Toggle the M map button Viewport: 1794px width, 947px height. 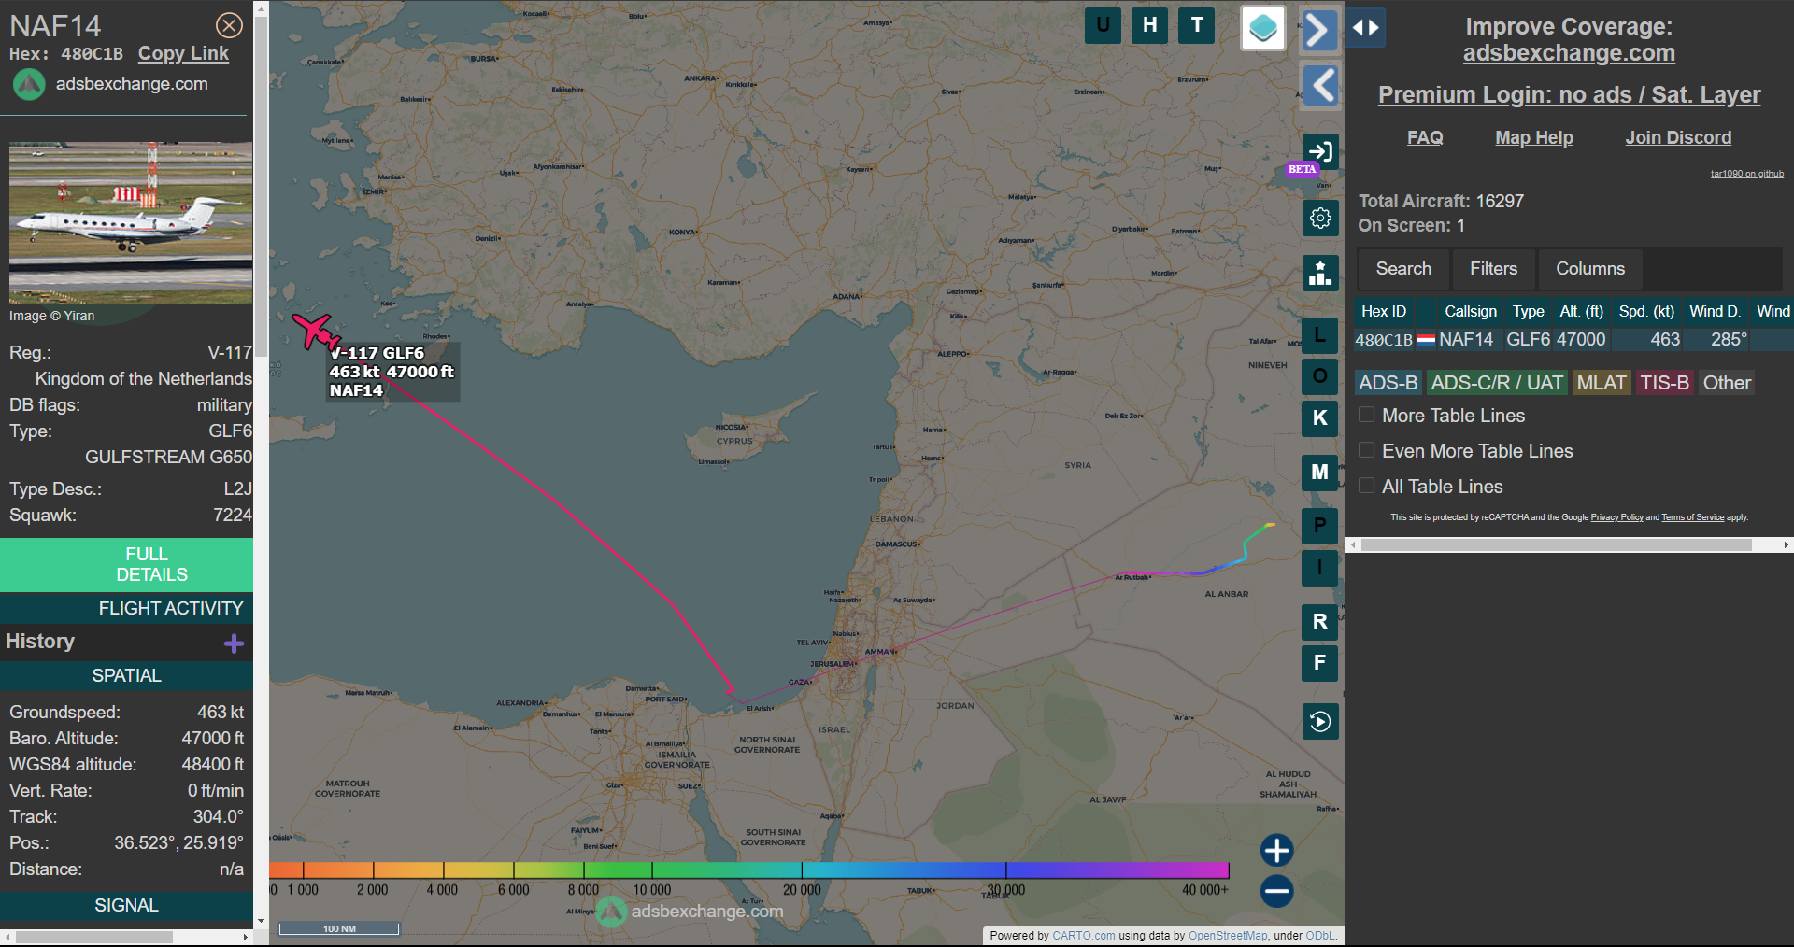(x=1320, y=473)
